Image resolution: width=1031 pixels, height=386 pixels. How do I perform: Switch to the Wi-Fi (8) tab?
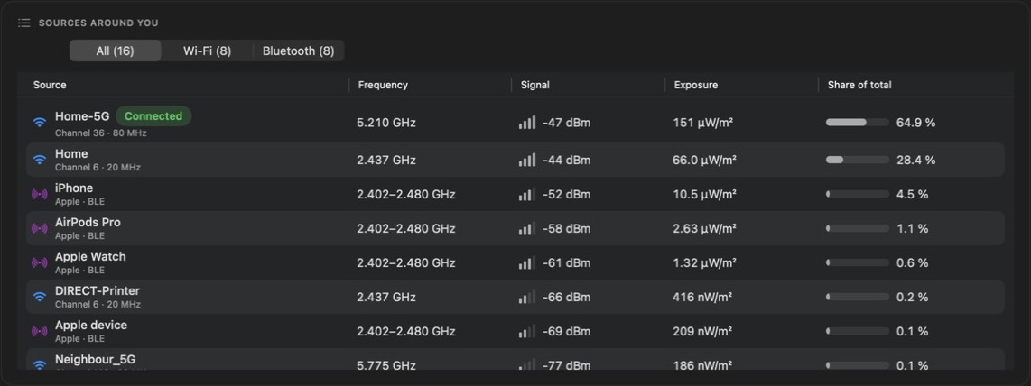207,51
